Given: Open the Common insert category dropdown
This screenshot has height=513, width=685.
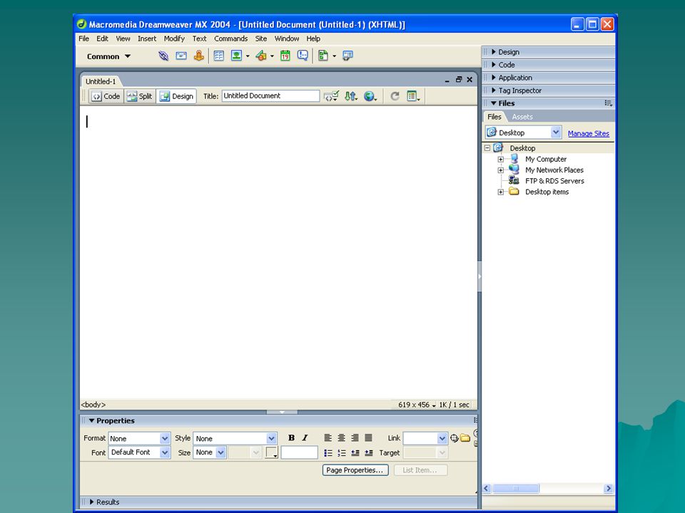Looking at the screenshot, I should pyautogui.click(x=108, y=56).
